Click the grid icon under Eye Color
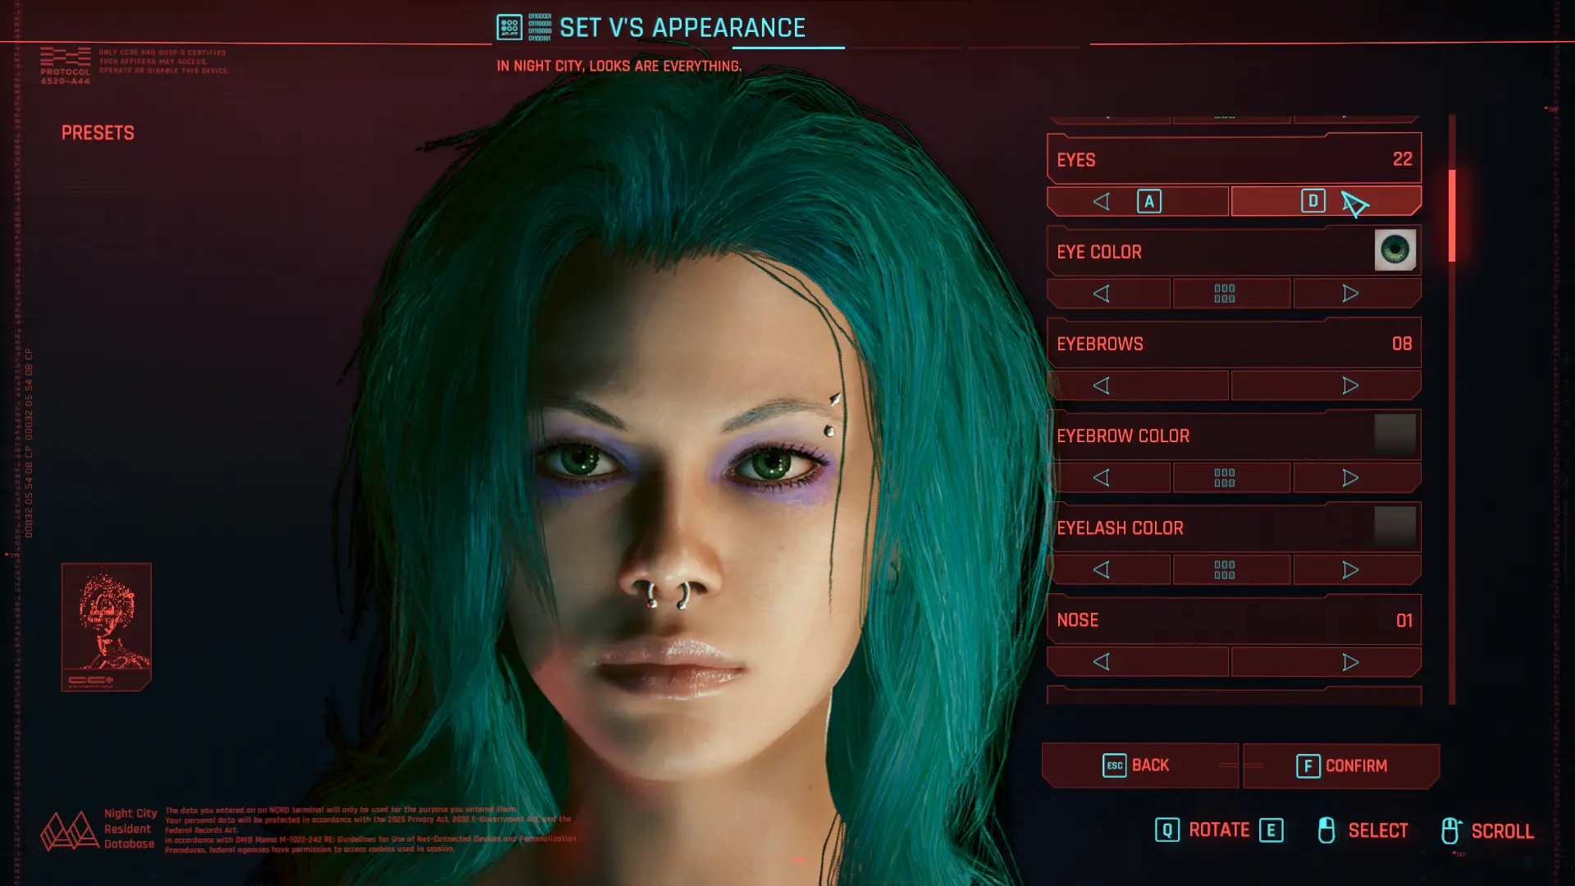The height and width of the screenshot is (886, 1575). coord(1225,293)
